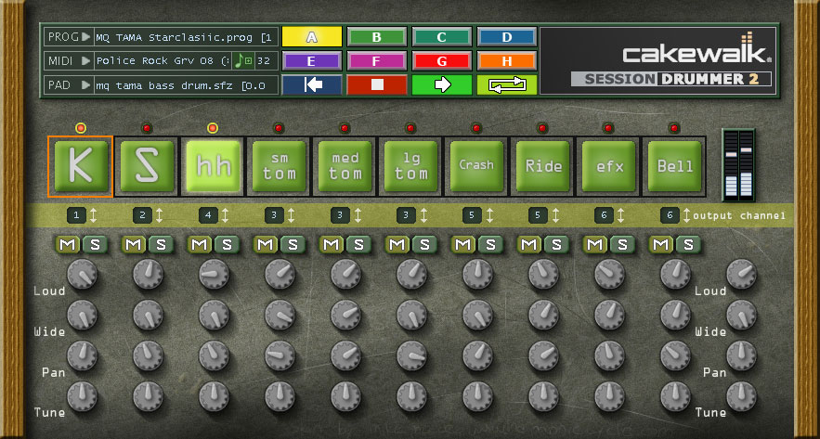Select pattern B green button

377,37
